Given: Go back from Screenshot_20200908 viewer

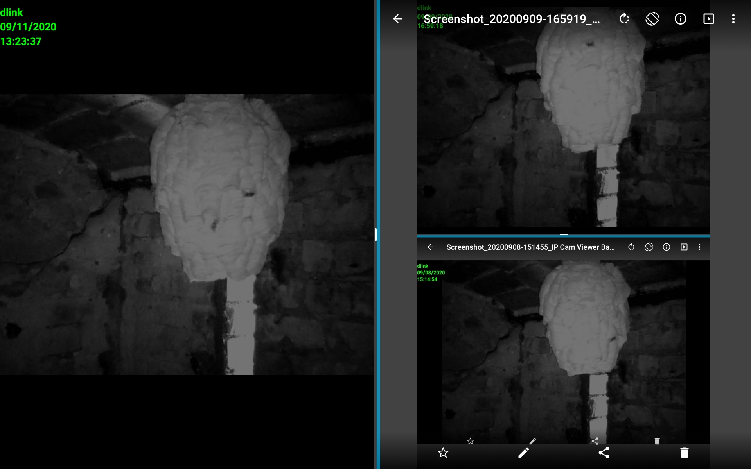Looking at the screenshot, I should click(x=430, y=247).
